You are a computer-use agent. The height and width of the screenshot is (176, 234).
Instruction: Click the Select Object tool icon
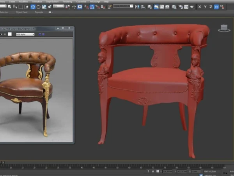pyautogui.click(x=9, y=7)
